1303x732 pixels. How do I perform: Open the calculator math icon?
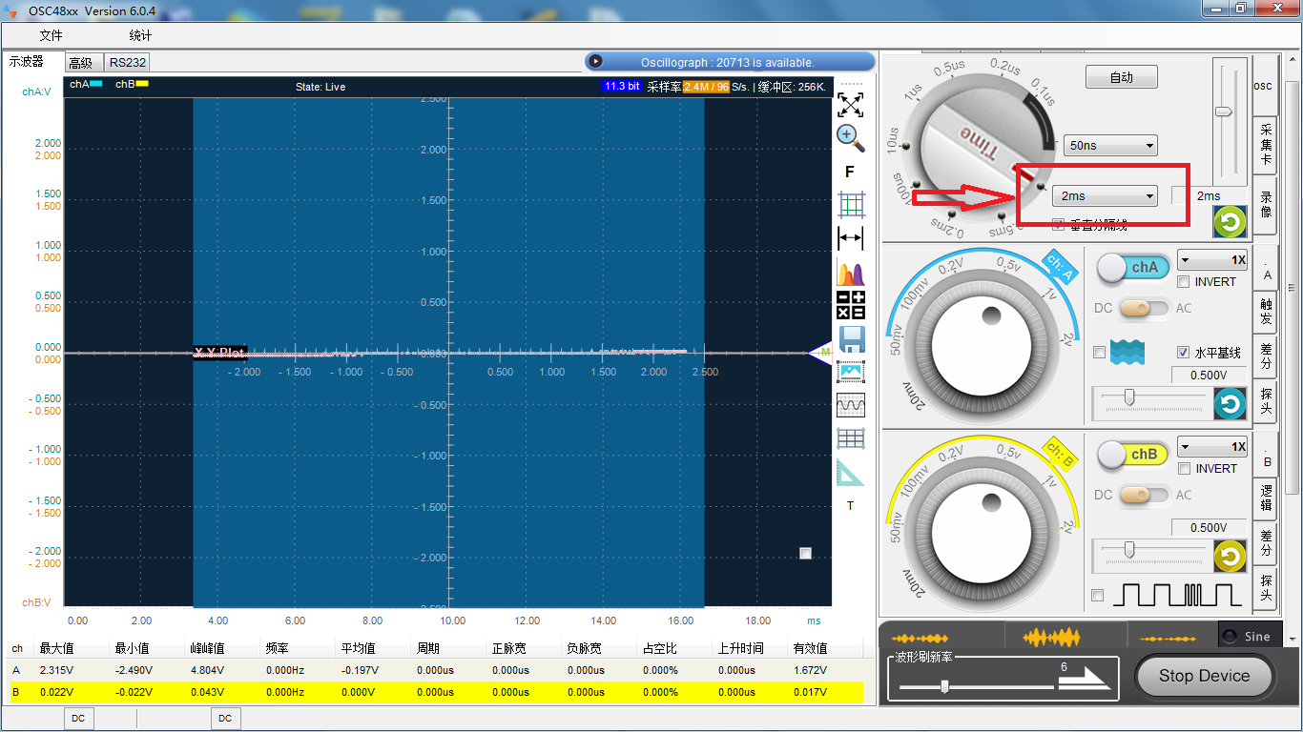850,305
